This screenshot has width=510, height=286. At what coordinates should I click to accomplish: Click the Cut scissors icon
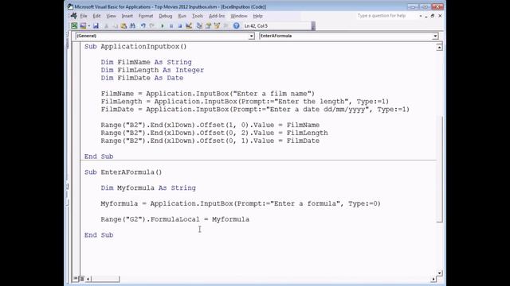click(x=106, y=26)
